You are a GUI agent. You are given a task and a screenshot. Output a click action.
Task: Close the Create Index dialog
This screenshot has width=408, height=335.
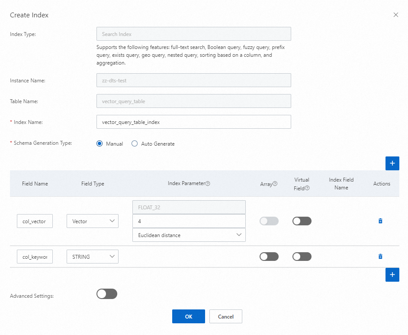pyautogui.click(x=395, y=15)
